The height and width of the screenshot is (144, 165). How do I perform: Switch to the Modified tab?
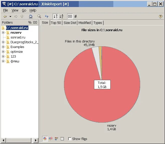tap(85, 23)
